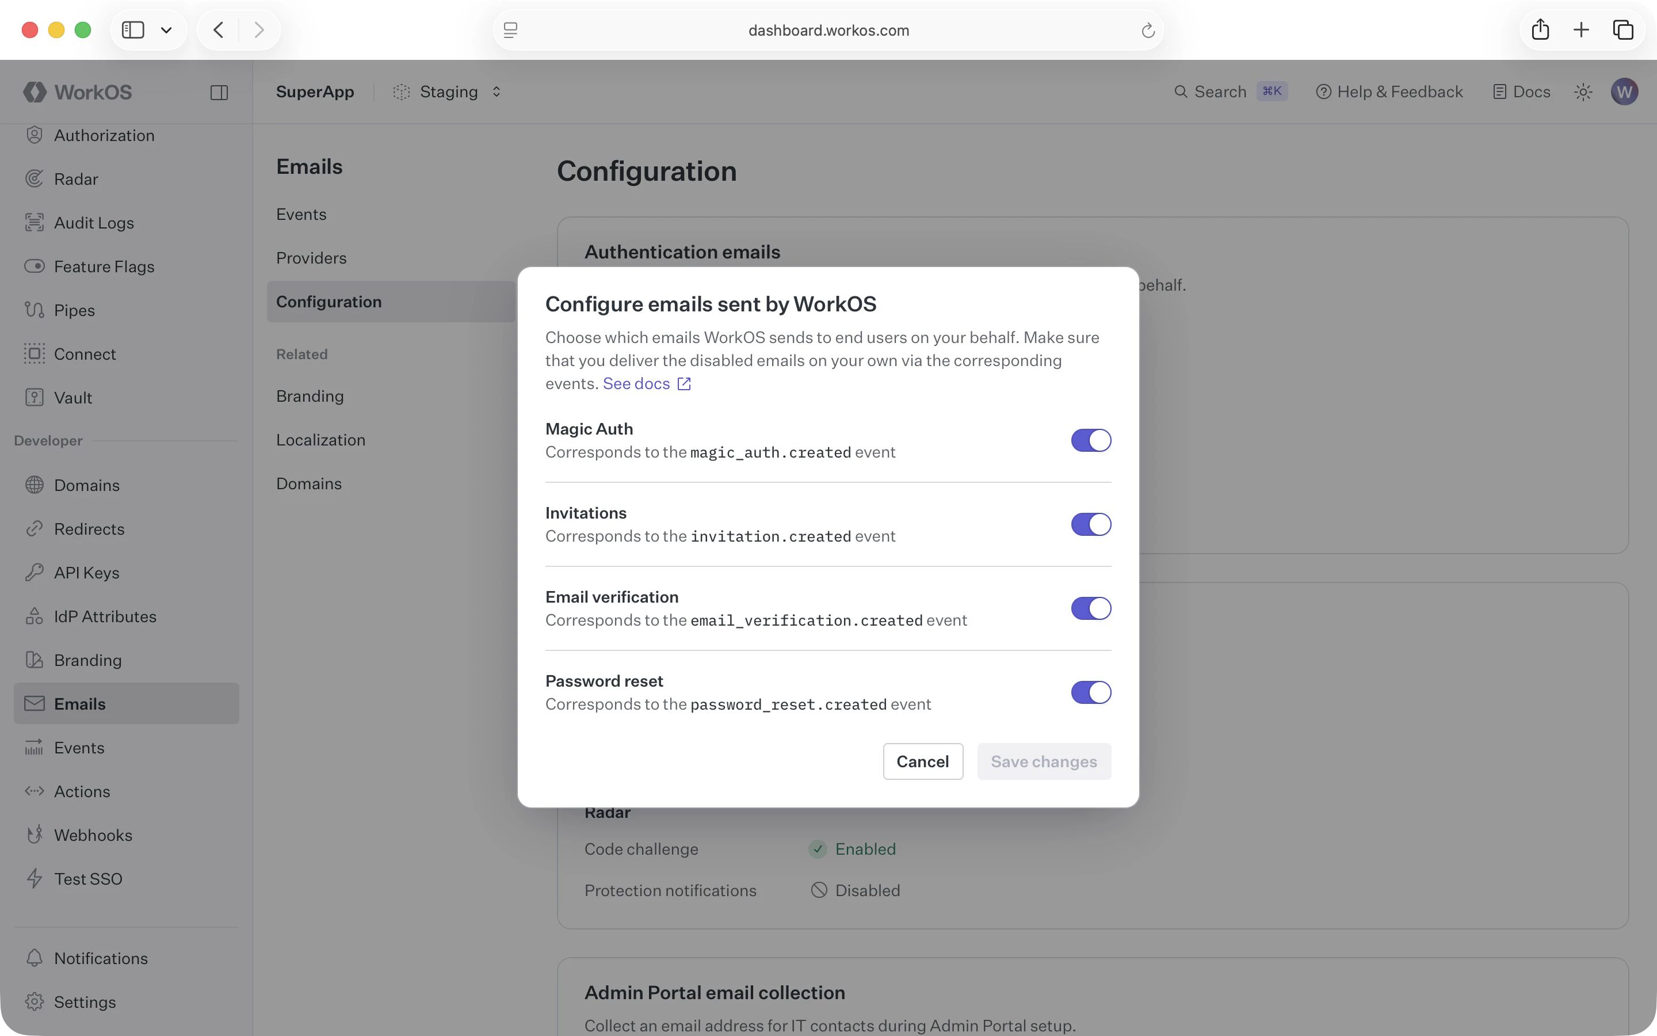The image size is (1657, 1036).
Task: Open the Branding icon in main sidebar
Action: tap(35, 660)
